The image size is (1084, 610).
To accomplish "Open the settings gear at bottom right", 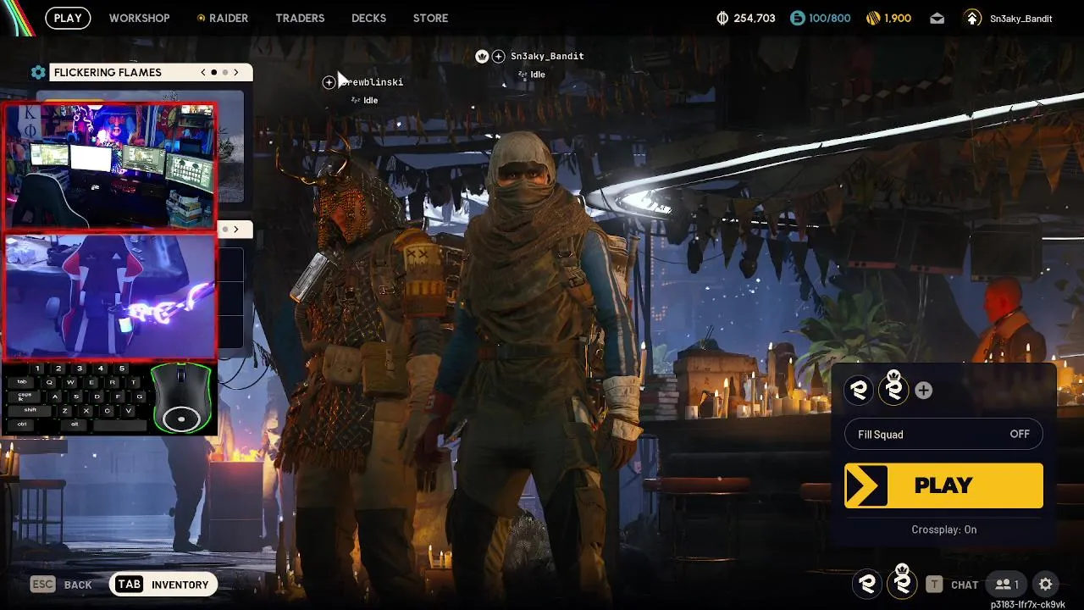I will (1046, 584).
